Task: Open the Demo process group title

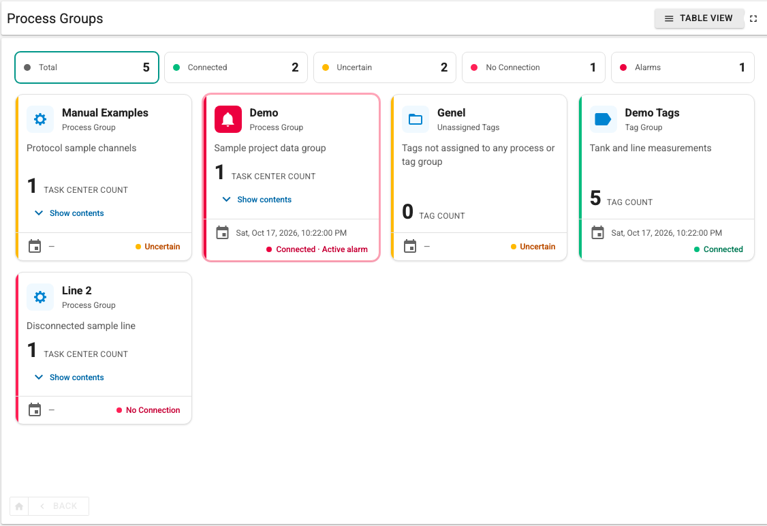Action: [x=264, y=113]
